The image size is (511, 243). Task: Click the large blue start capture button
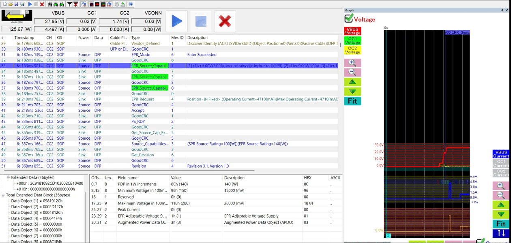[176, 21]
